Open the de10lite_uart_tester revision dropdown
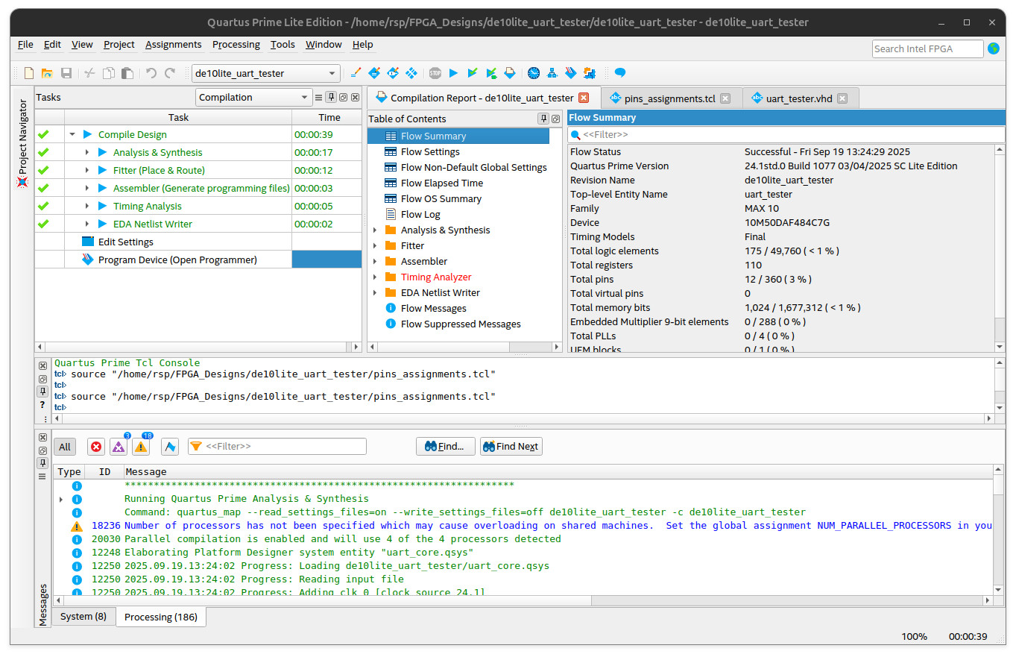The height and width of the screenshot is (657, 1016). coord(265,73)
